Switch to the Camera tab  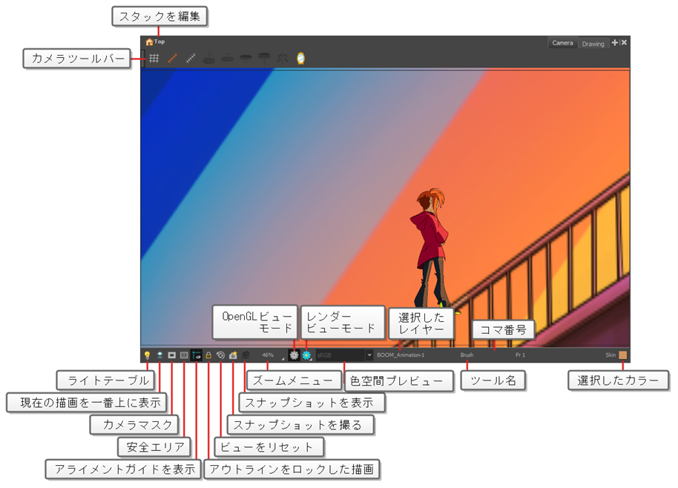pos(562,43)
